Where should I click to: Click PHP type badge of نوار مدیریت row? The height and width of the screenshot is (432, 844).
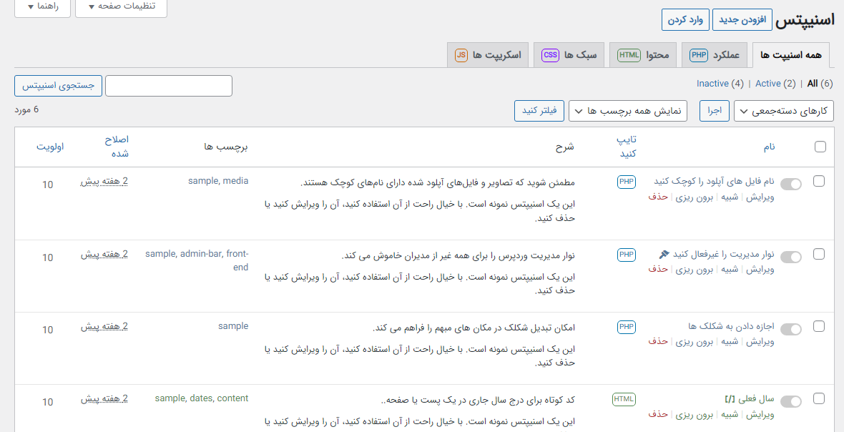click(x=627, y=255)
